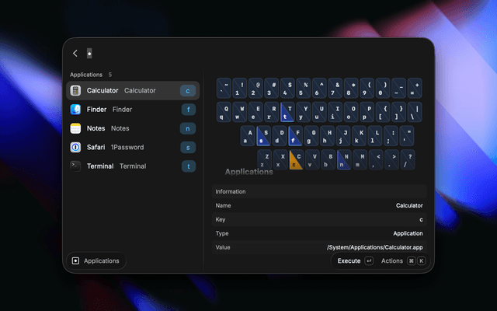Click the question mark/slash key on the keyboard
Viewport: 497px width, 311px height.
pos(408,160)
